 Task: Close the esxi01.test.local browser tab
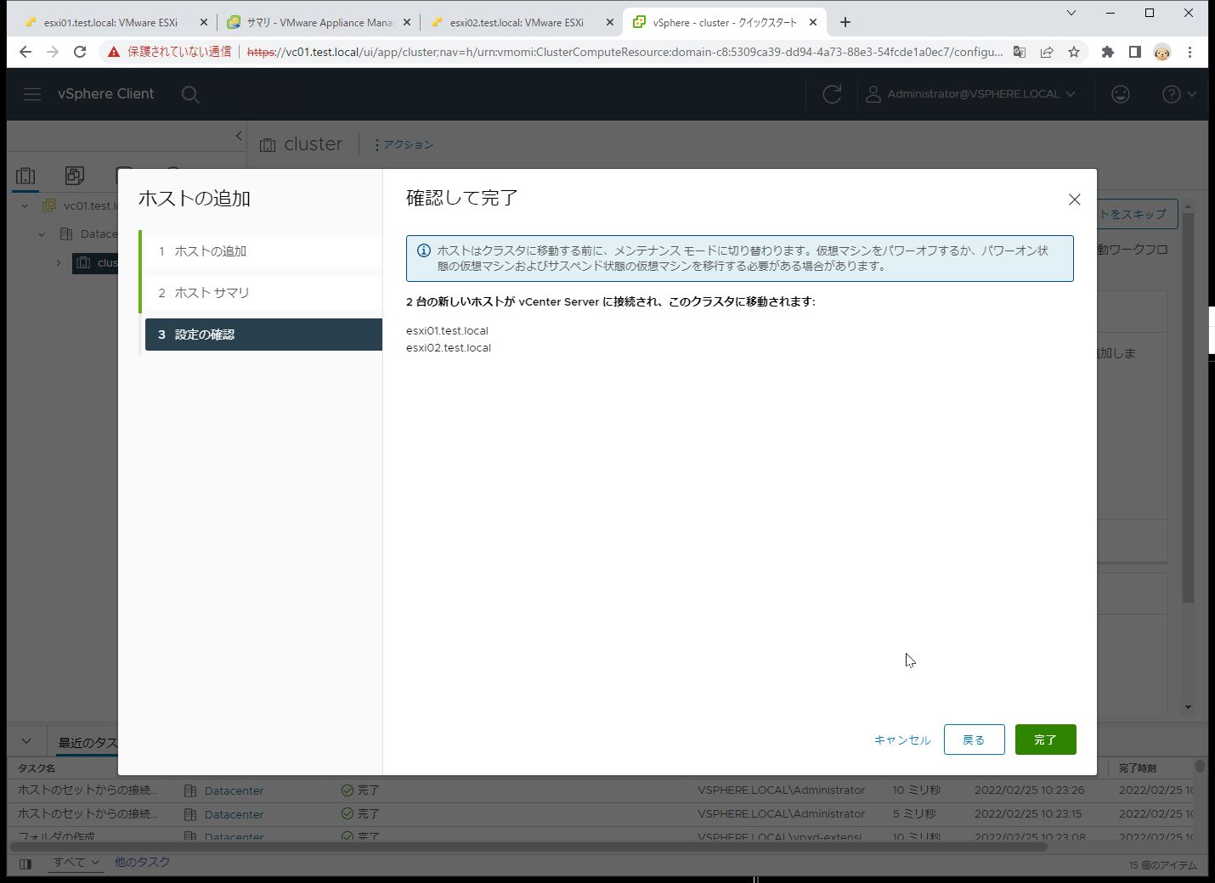pos(203,23)
